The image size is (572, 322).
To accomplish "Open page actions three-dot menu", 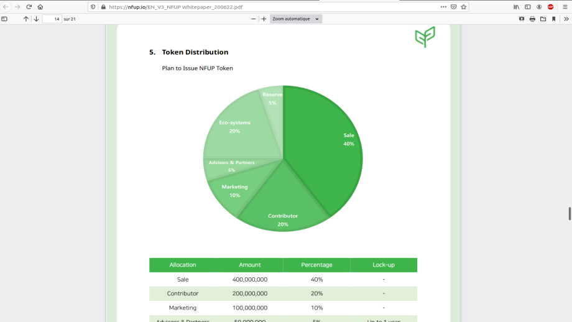I will (x=443, y=7).
